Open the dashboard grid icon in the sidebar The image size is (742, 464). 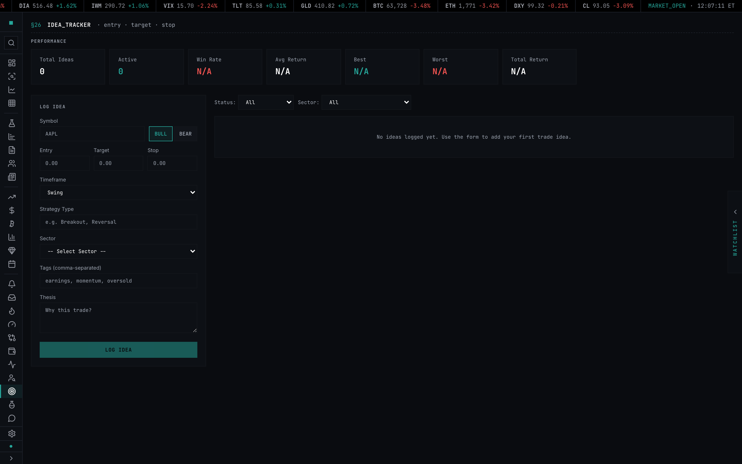click(12, 63)
